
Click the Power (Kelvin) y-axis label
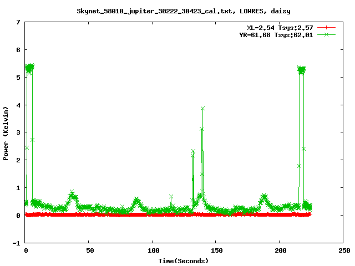6,134
